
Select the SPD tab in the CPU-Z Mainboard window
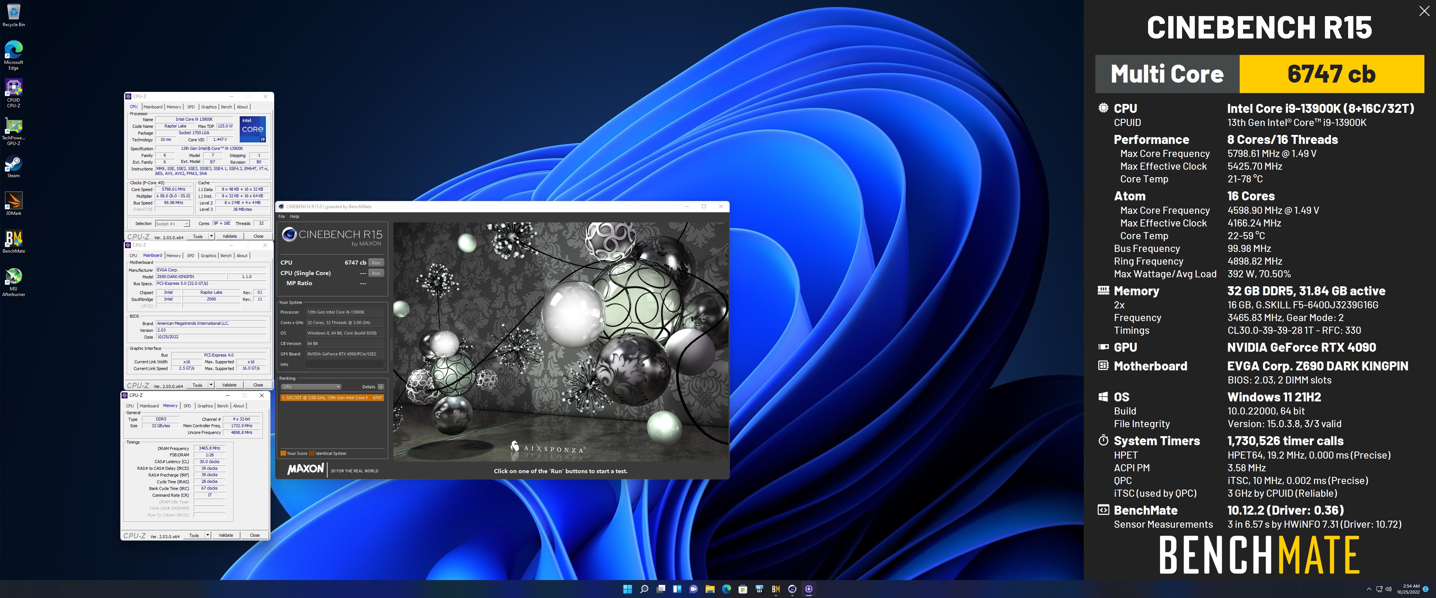(x=191, y=256)
